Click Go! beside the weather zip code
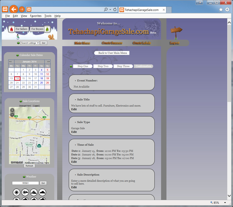233x207 pixels. [43, 183]
